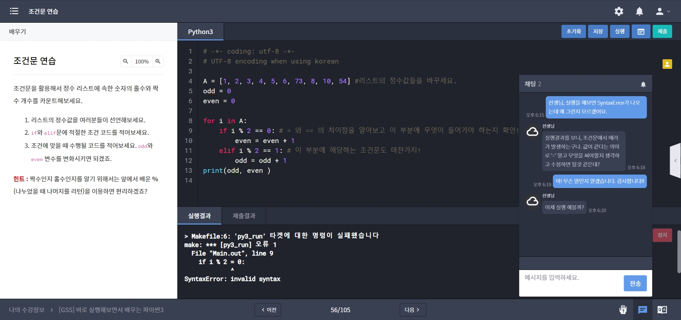Go to next lesson with 다음
Screen dimensions: 681x320
412,310
